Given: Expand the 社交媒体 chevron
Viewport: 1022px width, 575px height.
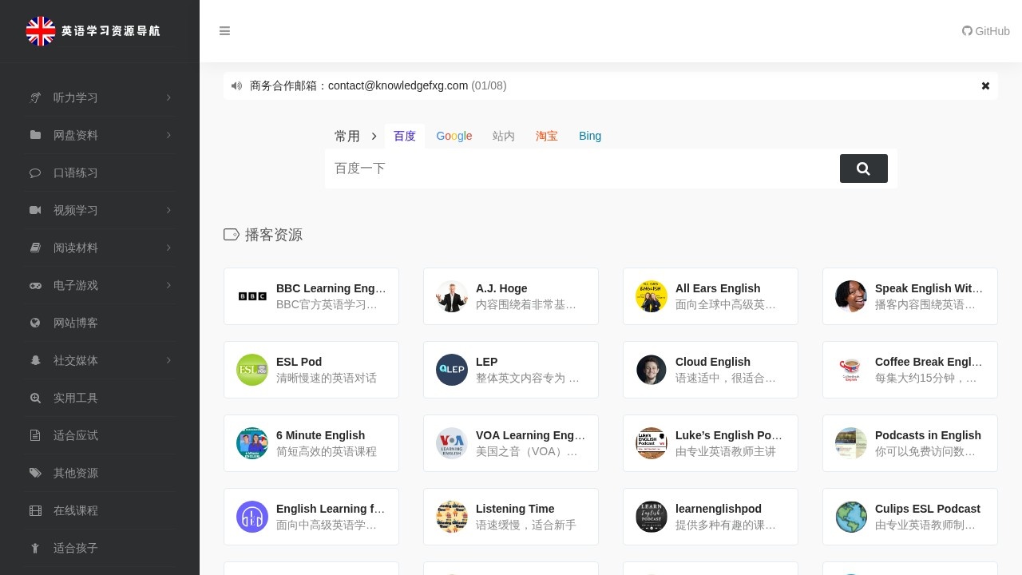Looking at the screenshot, I should (x=168, y=360).
